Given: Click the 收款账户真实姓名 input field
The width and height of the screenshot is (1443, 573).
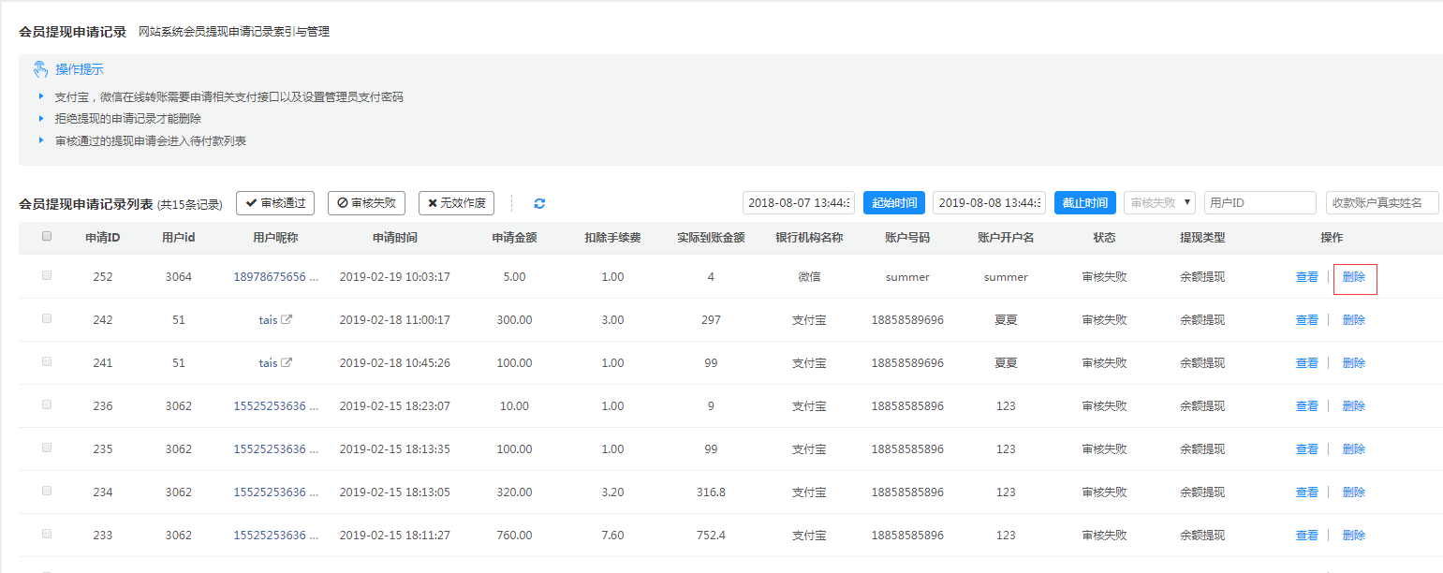Looking at the screenshot, I should (x=1381, y=203).
